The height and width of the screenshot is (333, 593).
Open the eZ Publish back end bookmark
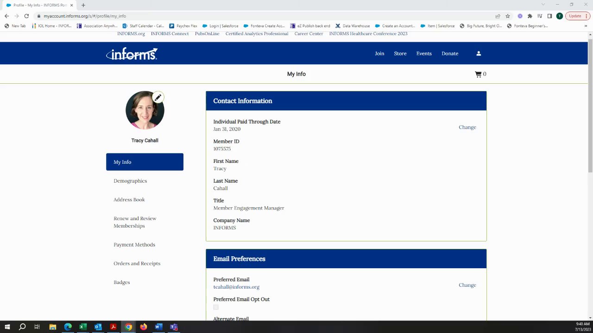310,26
